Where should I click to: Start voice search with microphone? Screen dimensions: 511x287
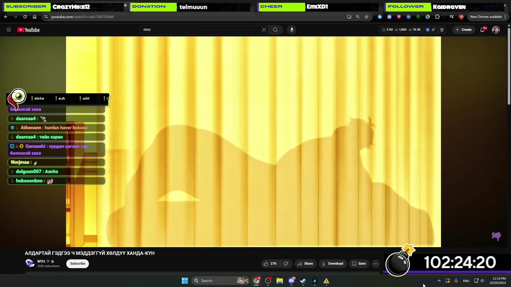tap(292, 29)
